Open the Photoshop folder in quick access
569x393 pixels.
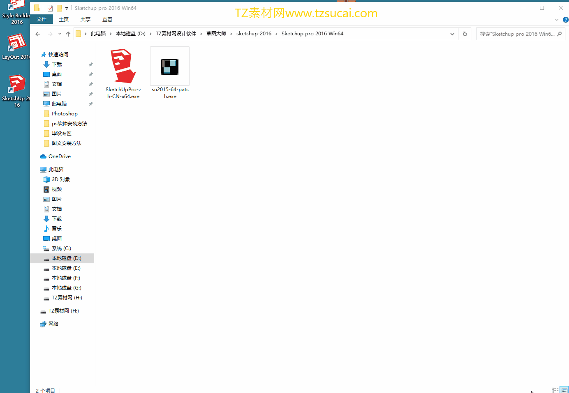pos(65,114)
